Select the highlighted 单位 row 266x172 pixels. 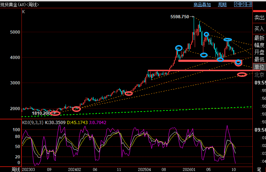(x=260, y=67)
